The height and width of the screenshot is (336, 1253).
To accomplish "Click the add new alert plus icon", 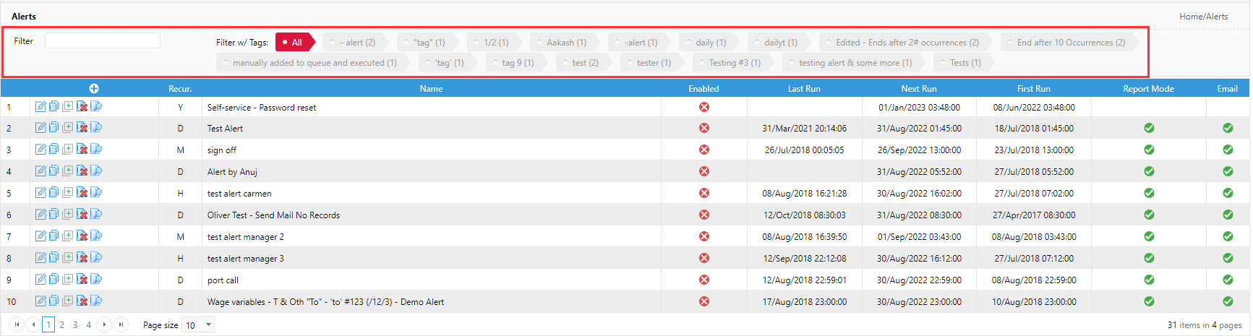I will pos(94,88).
